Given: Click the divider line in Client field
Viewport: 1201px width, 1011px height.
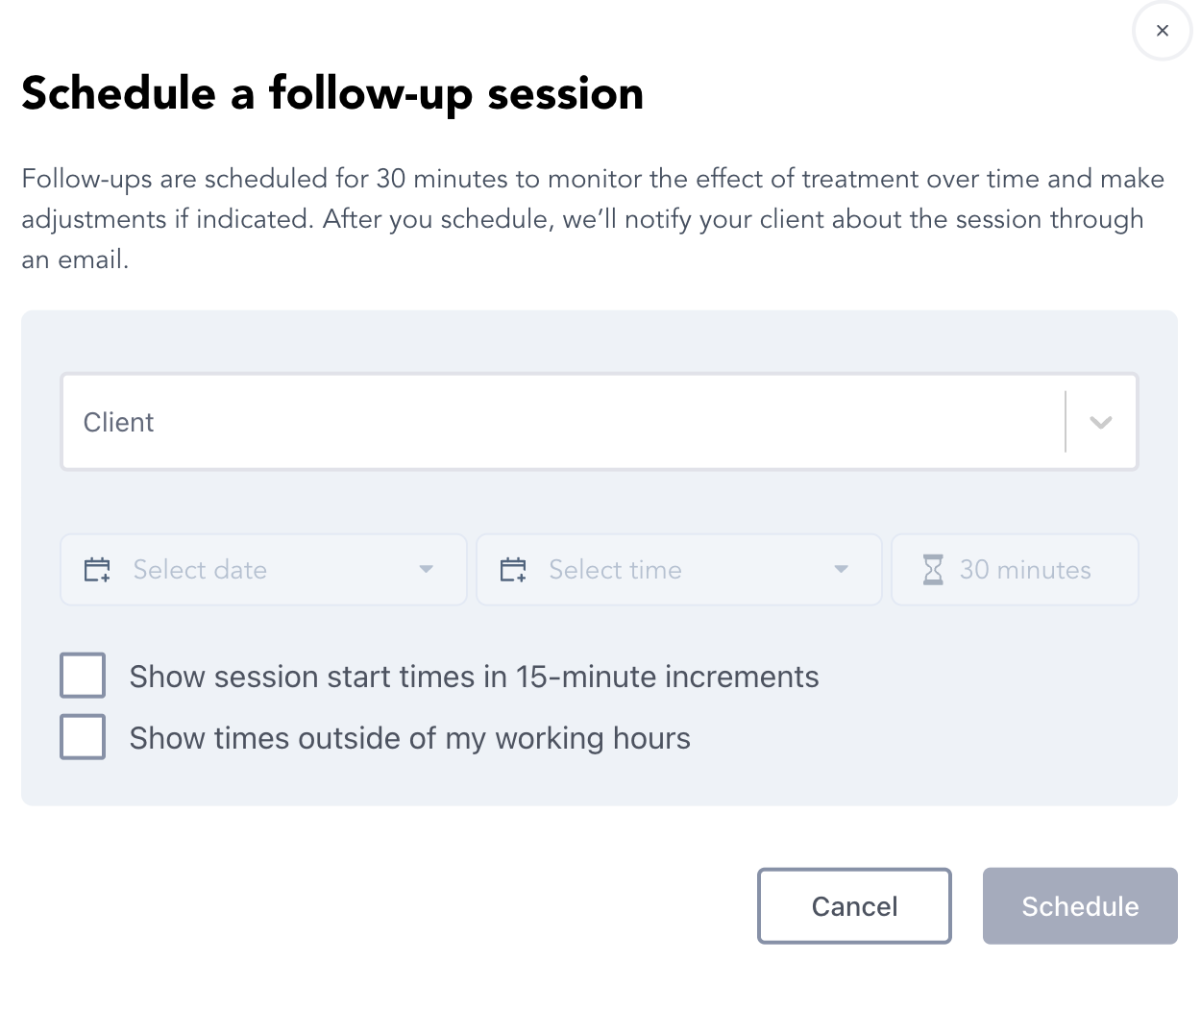Looking at the screenshot, I should pos(1066,422).
